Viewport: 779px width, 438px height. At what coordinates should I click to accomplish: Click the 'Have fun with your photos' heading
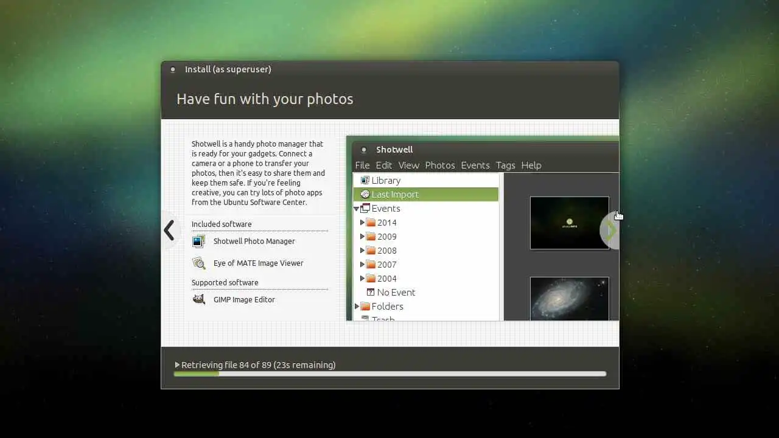265,99
